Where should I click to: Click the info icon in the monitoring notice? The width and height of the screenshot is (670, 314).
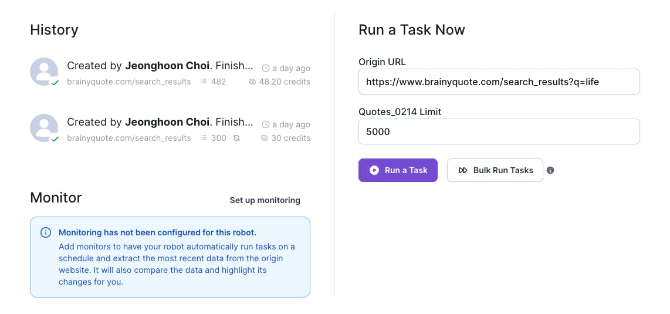pos(45,232)
